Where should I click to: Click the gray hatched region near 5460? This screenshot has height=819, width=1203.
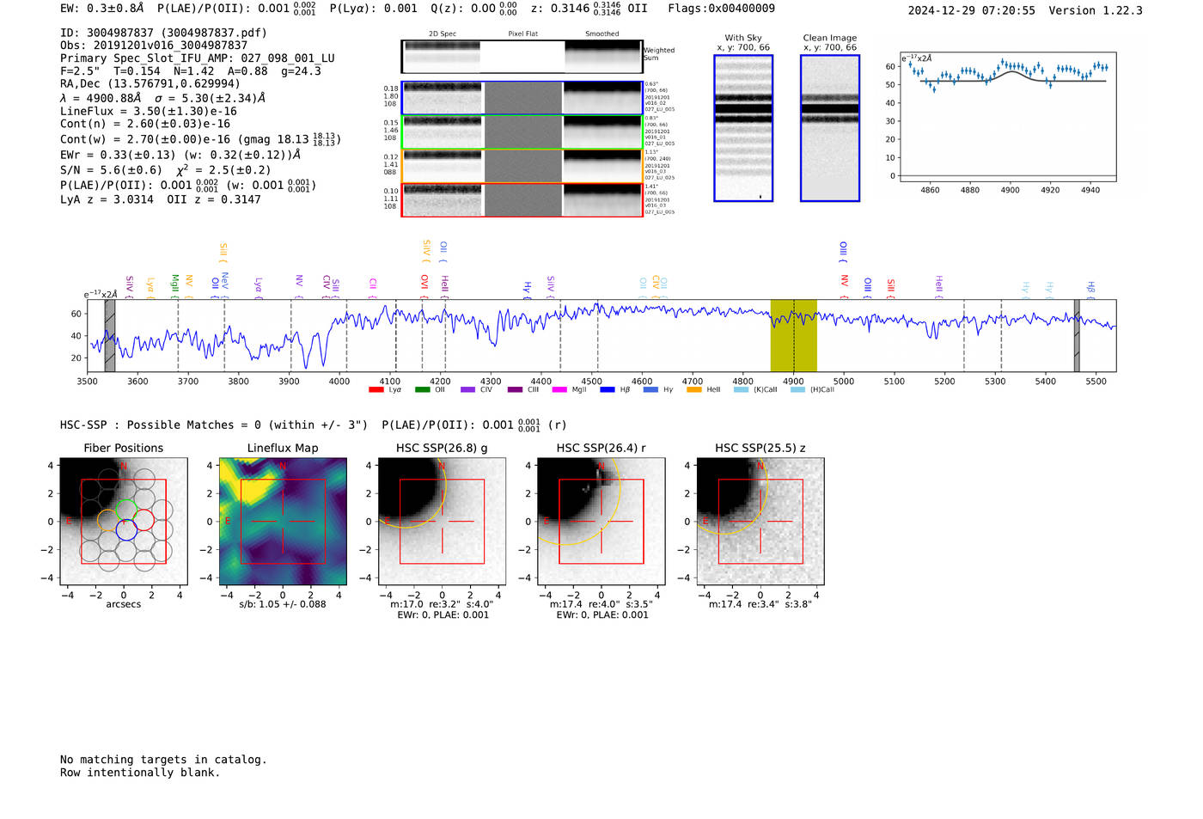pyautogui.click(x=1077, y=335)
